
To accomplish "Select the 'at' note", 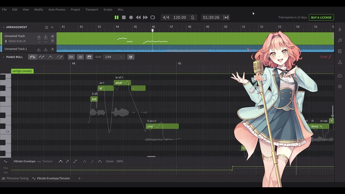I will [106, 88].
